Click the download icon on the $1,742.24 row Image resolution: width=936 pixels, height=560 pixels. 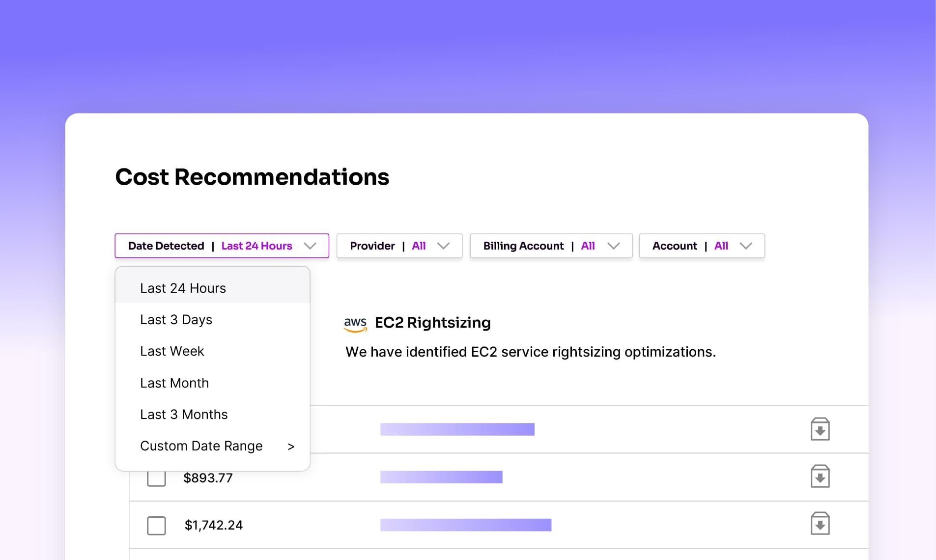tap(820, 525)
